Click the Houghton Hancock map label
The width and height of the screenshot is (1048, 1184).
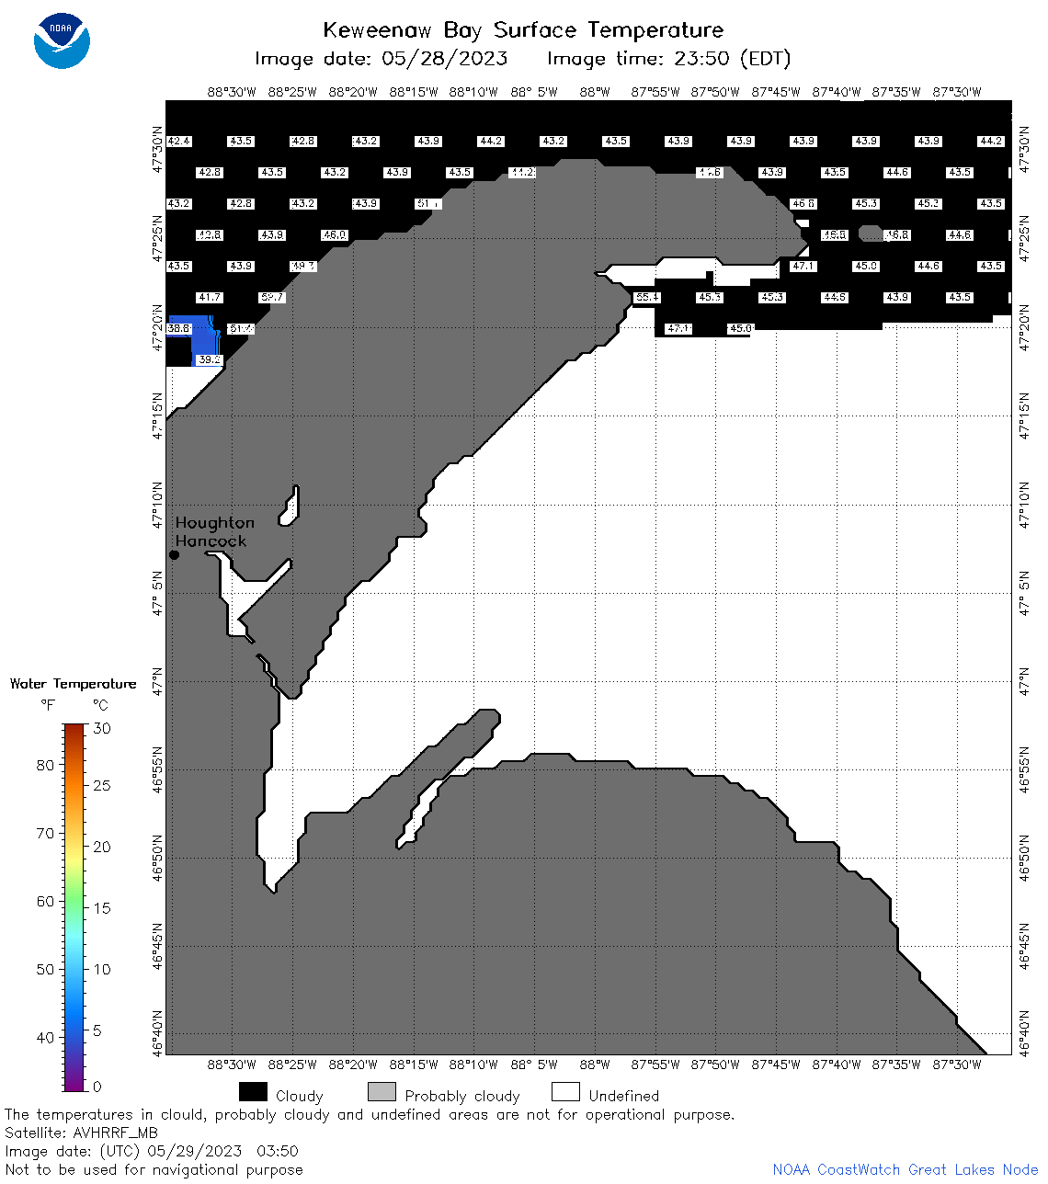214,531
